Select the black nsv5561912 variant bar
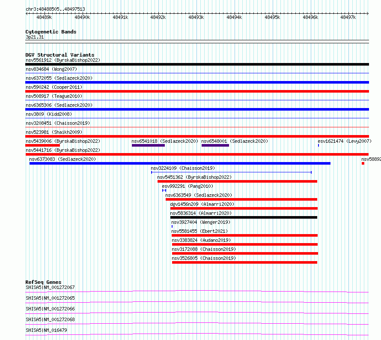This screenshot has width=381, height=340. 197,64
